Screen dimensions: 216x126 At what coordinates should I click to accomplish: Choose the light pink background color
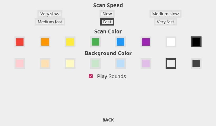point(20,64)
